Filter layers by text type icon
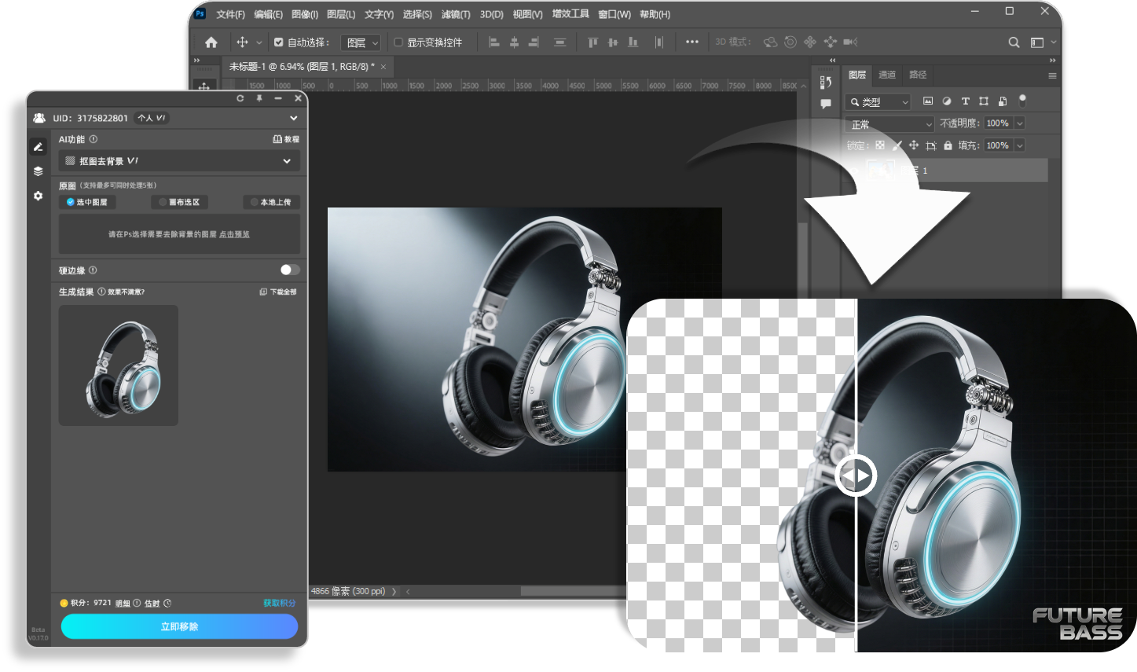The height and width of the screenshot is (672, 1137). click(x=965, y=101)
